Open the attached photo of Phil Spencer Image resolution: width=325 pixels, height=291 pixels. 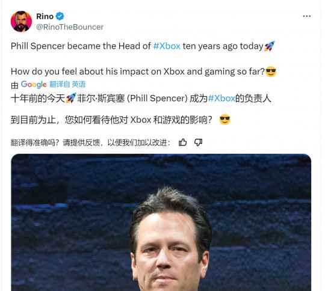click(x=161, y=222)
